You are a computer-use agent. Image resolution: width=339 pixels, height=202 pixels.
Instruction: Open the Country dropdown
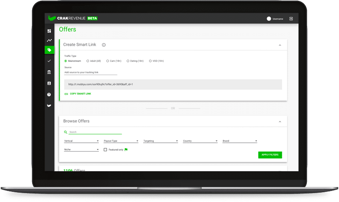coord(200,141)
